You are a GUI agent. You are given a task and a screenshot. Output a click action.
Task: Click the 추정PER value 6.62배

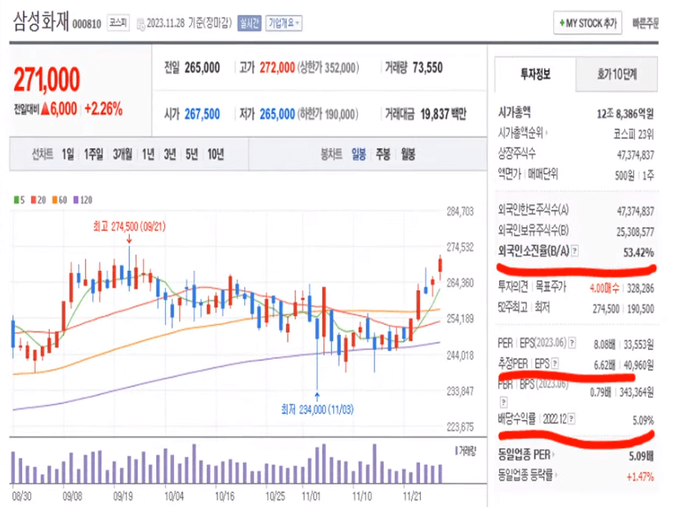pos(605,365)
